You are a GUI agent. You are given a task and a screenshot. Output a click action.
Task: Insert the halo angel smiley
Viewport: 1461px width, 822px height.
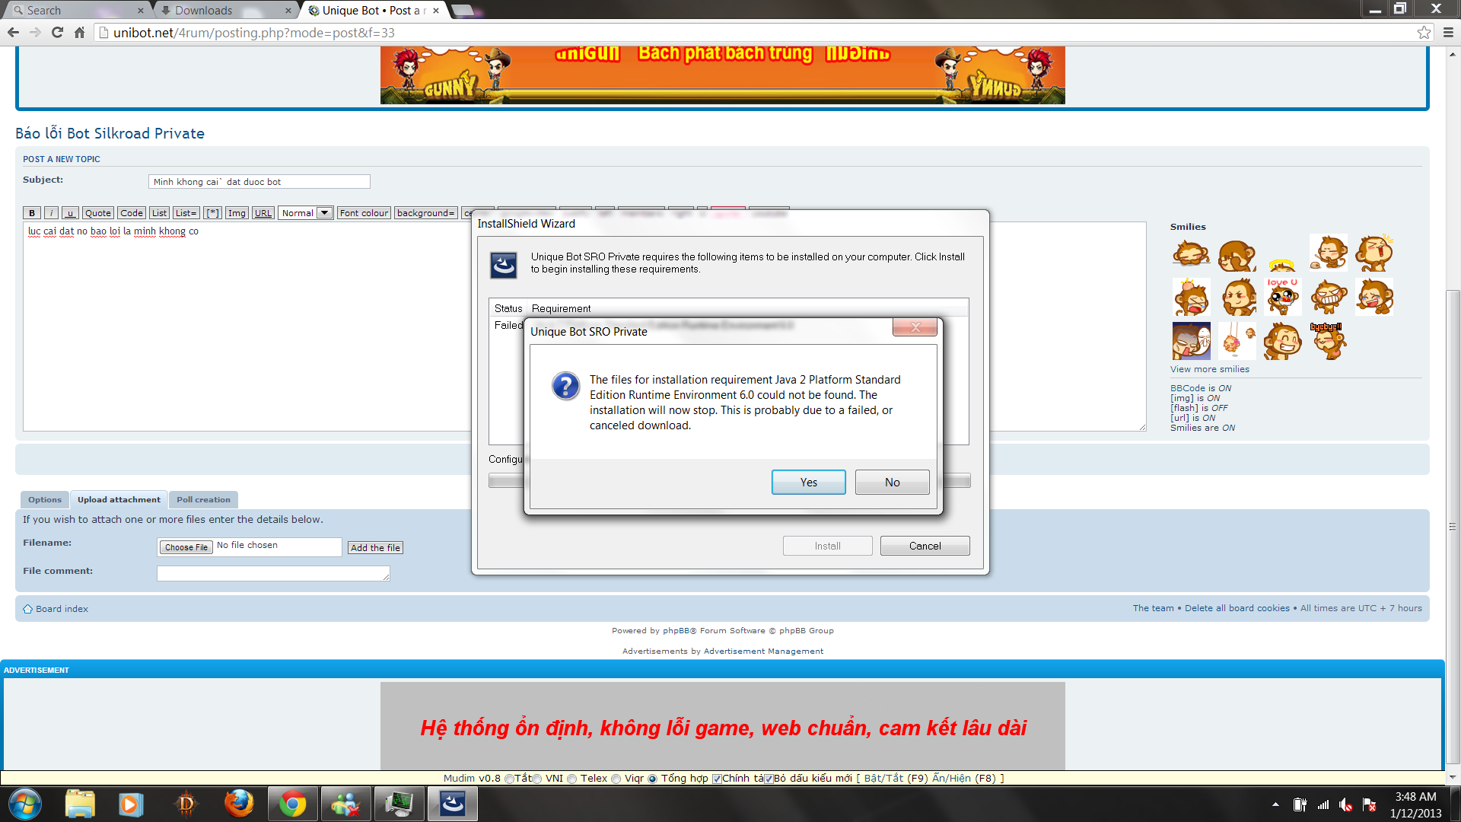tap(1282, 264)
